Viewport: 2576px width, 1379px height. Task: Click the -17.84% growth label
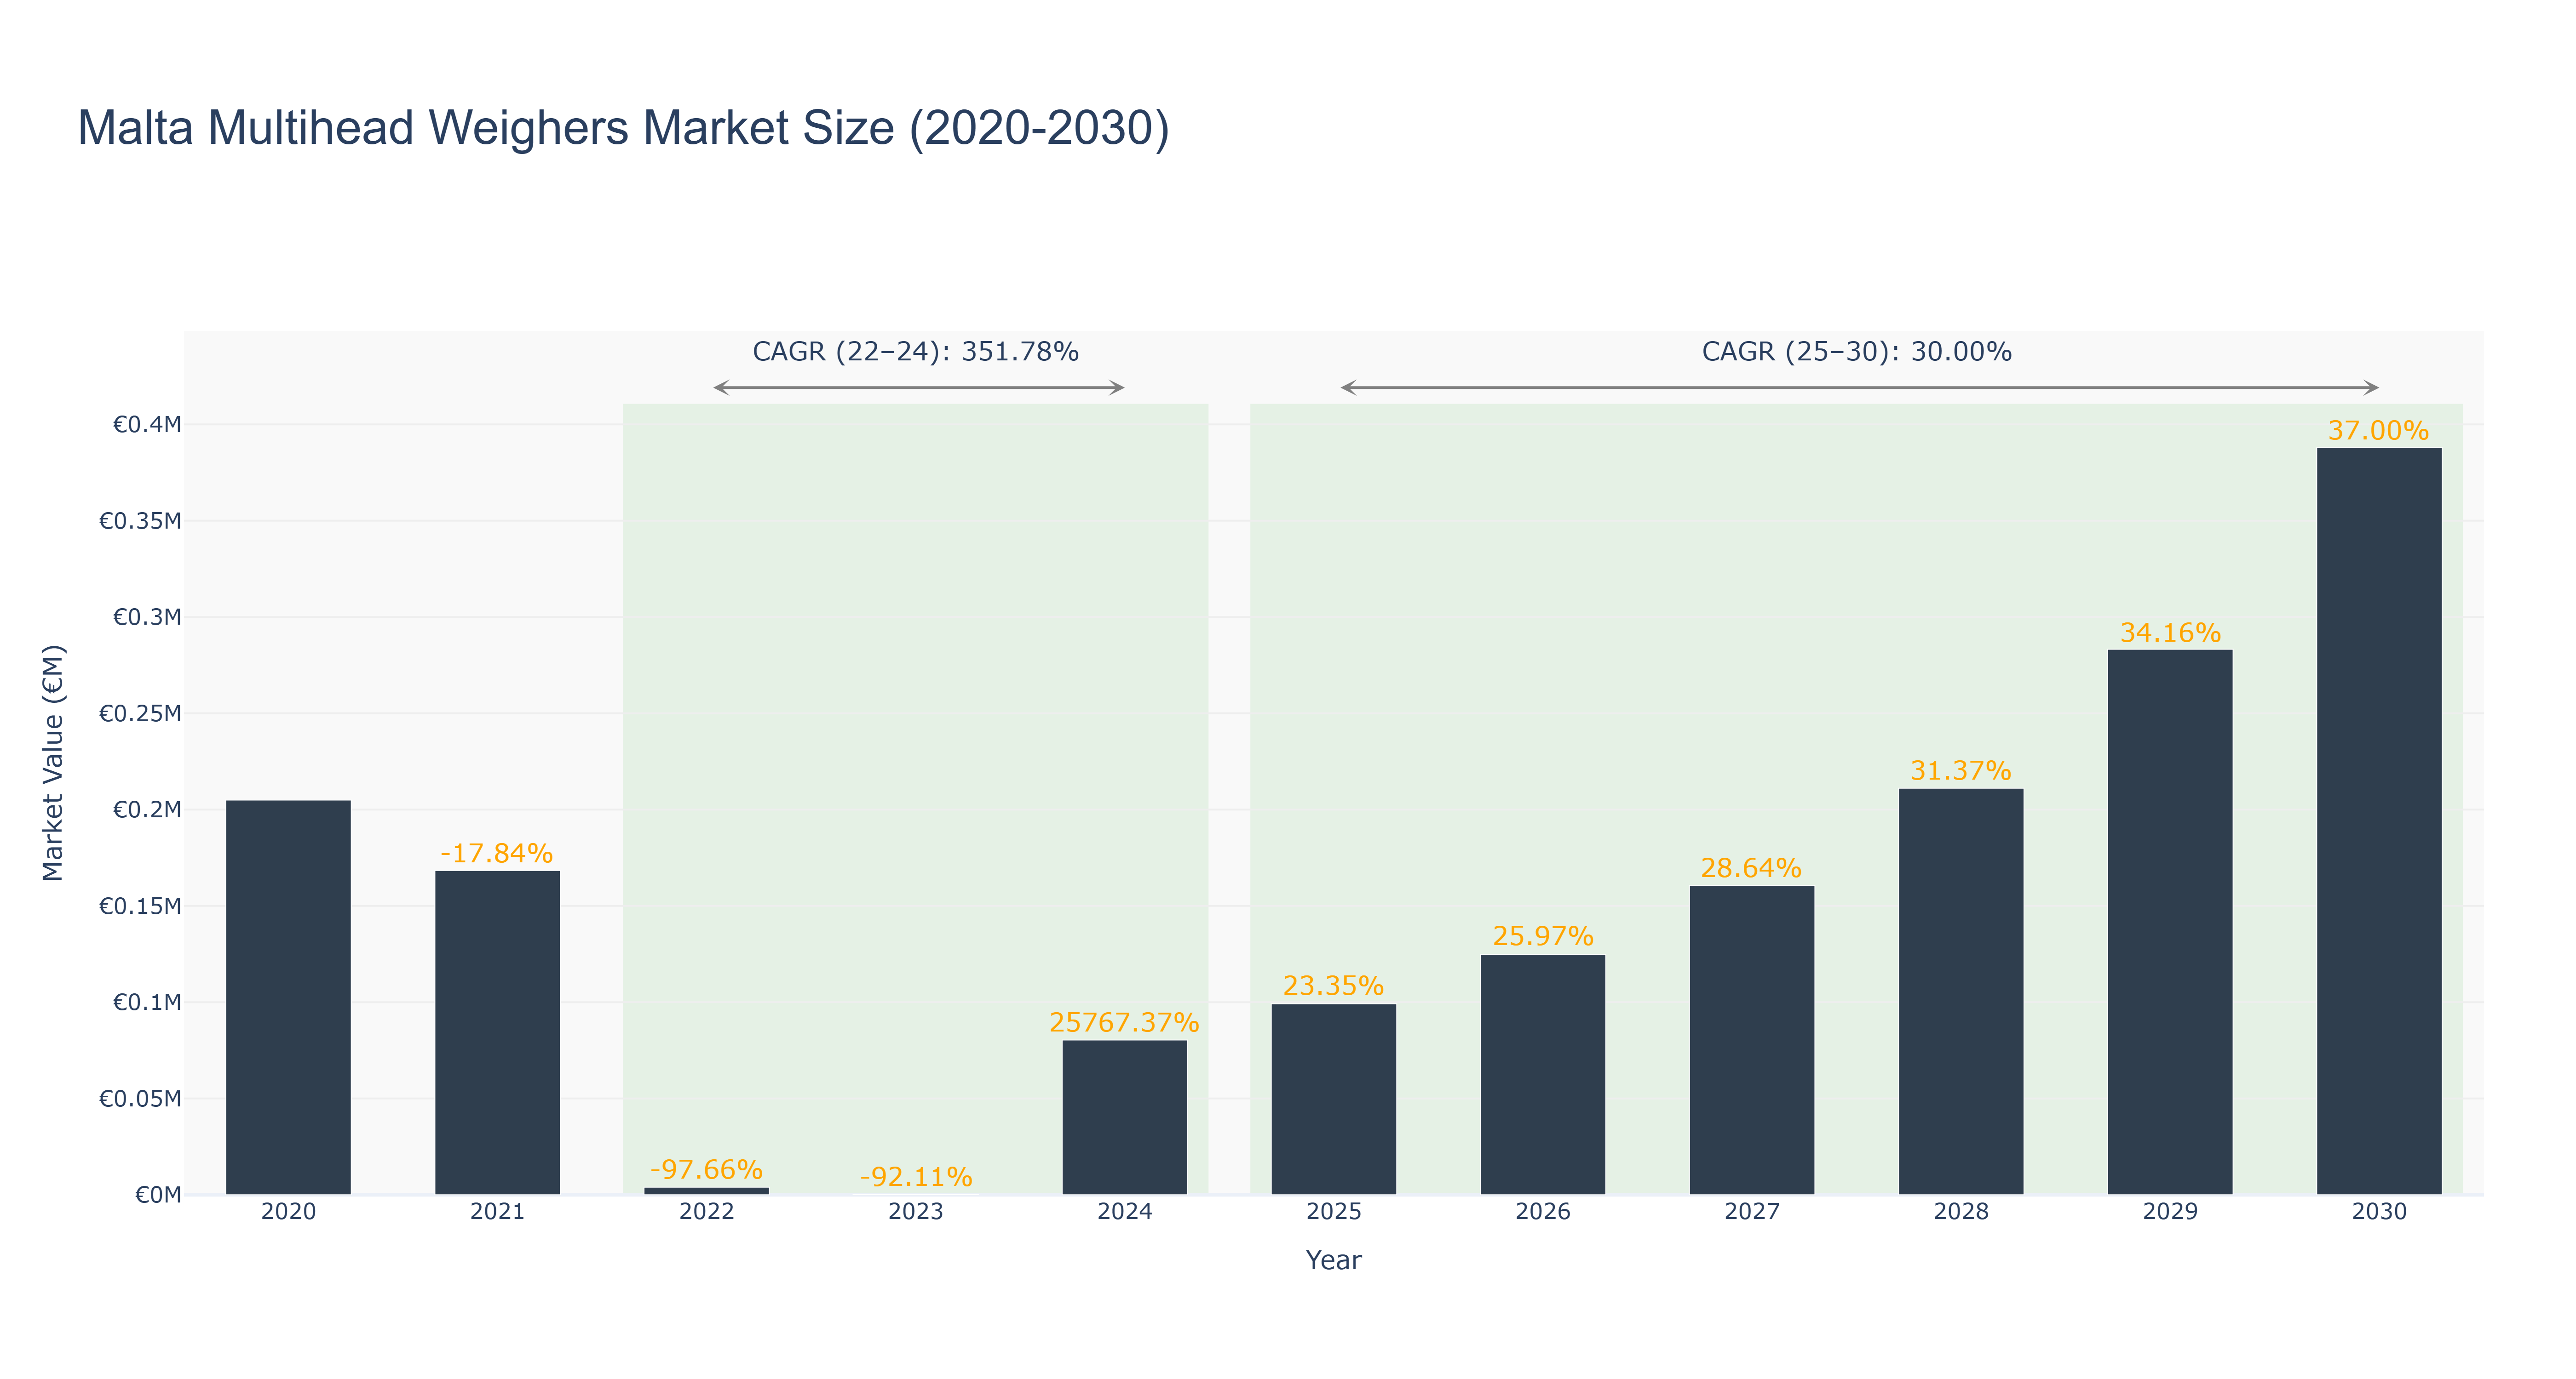(x=497, y=854)
